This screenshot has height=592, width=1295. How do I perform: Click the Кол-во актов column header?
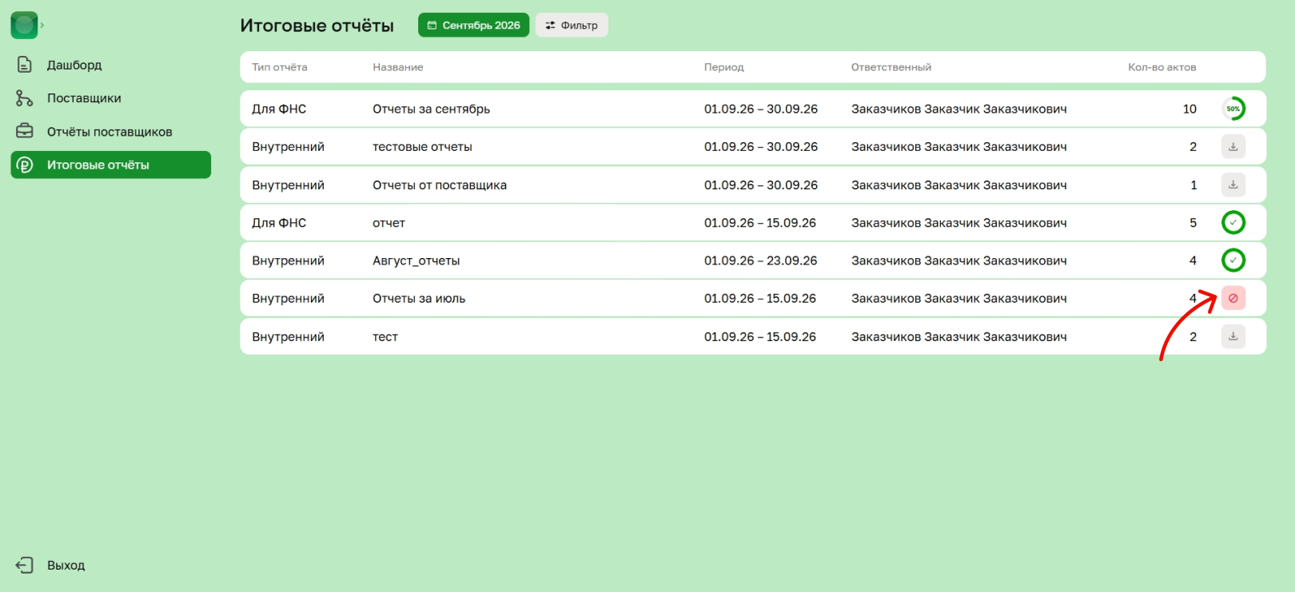coord(1162,67)
